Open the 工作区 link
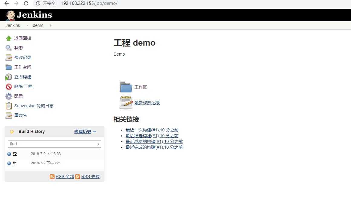Image resolution: width=351 pixels, height=197 pixels. click(x=141, y=87)
